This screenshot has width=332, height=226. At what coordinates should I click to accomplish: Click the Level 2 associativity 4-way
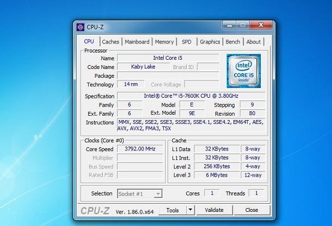(253, 166)
